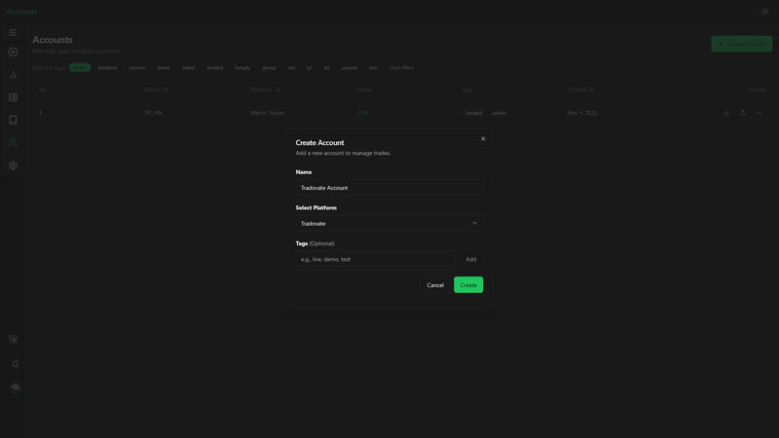The image size is (779, 438).
Task: Open the settings gear icon in the sidebar
Action: (x=13, y=165)
